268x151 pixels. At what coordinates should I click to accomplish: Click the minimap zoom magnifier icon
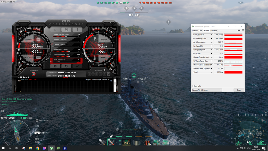coord(265,112)
